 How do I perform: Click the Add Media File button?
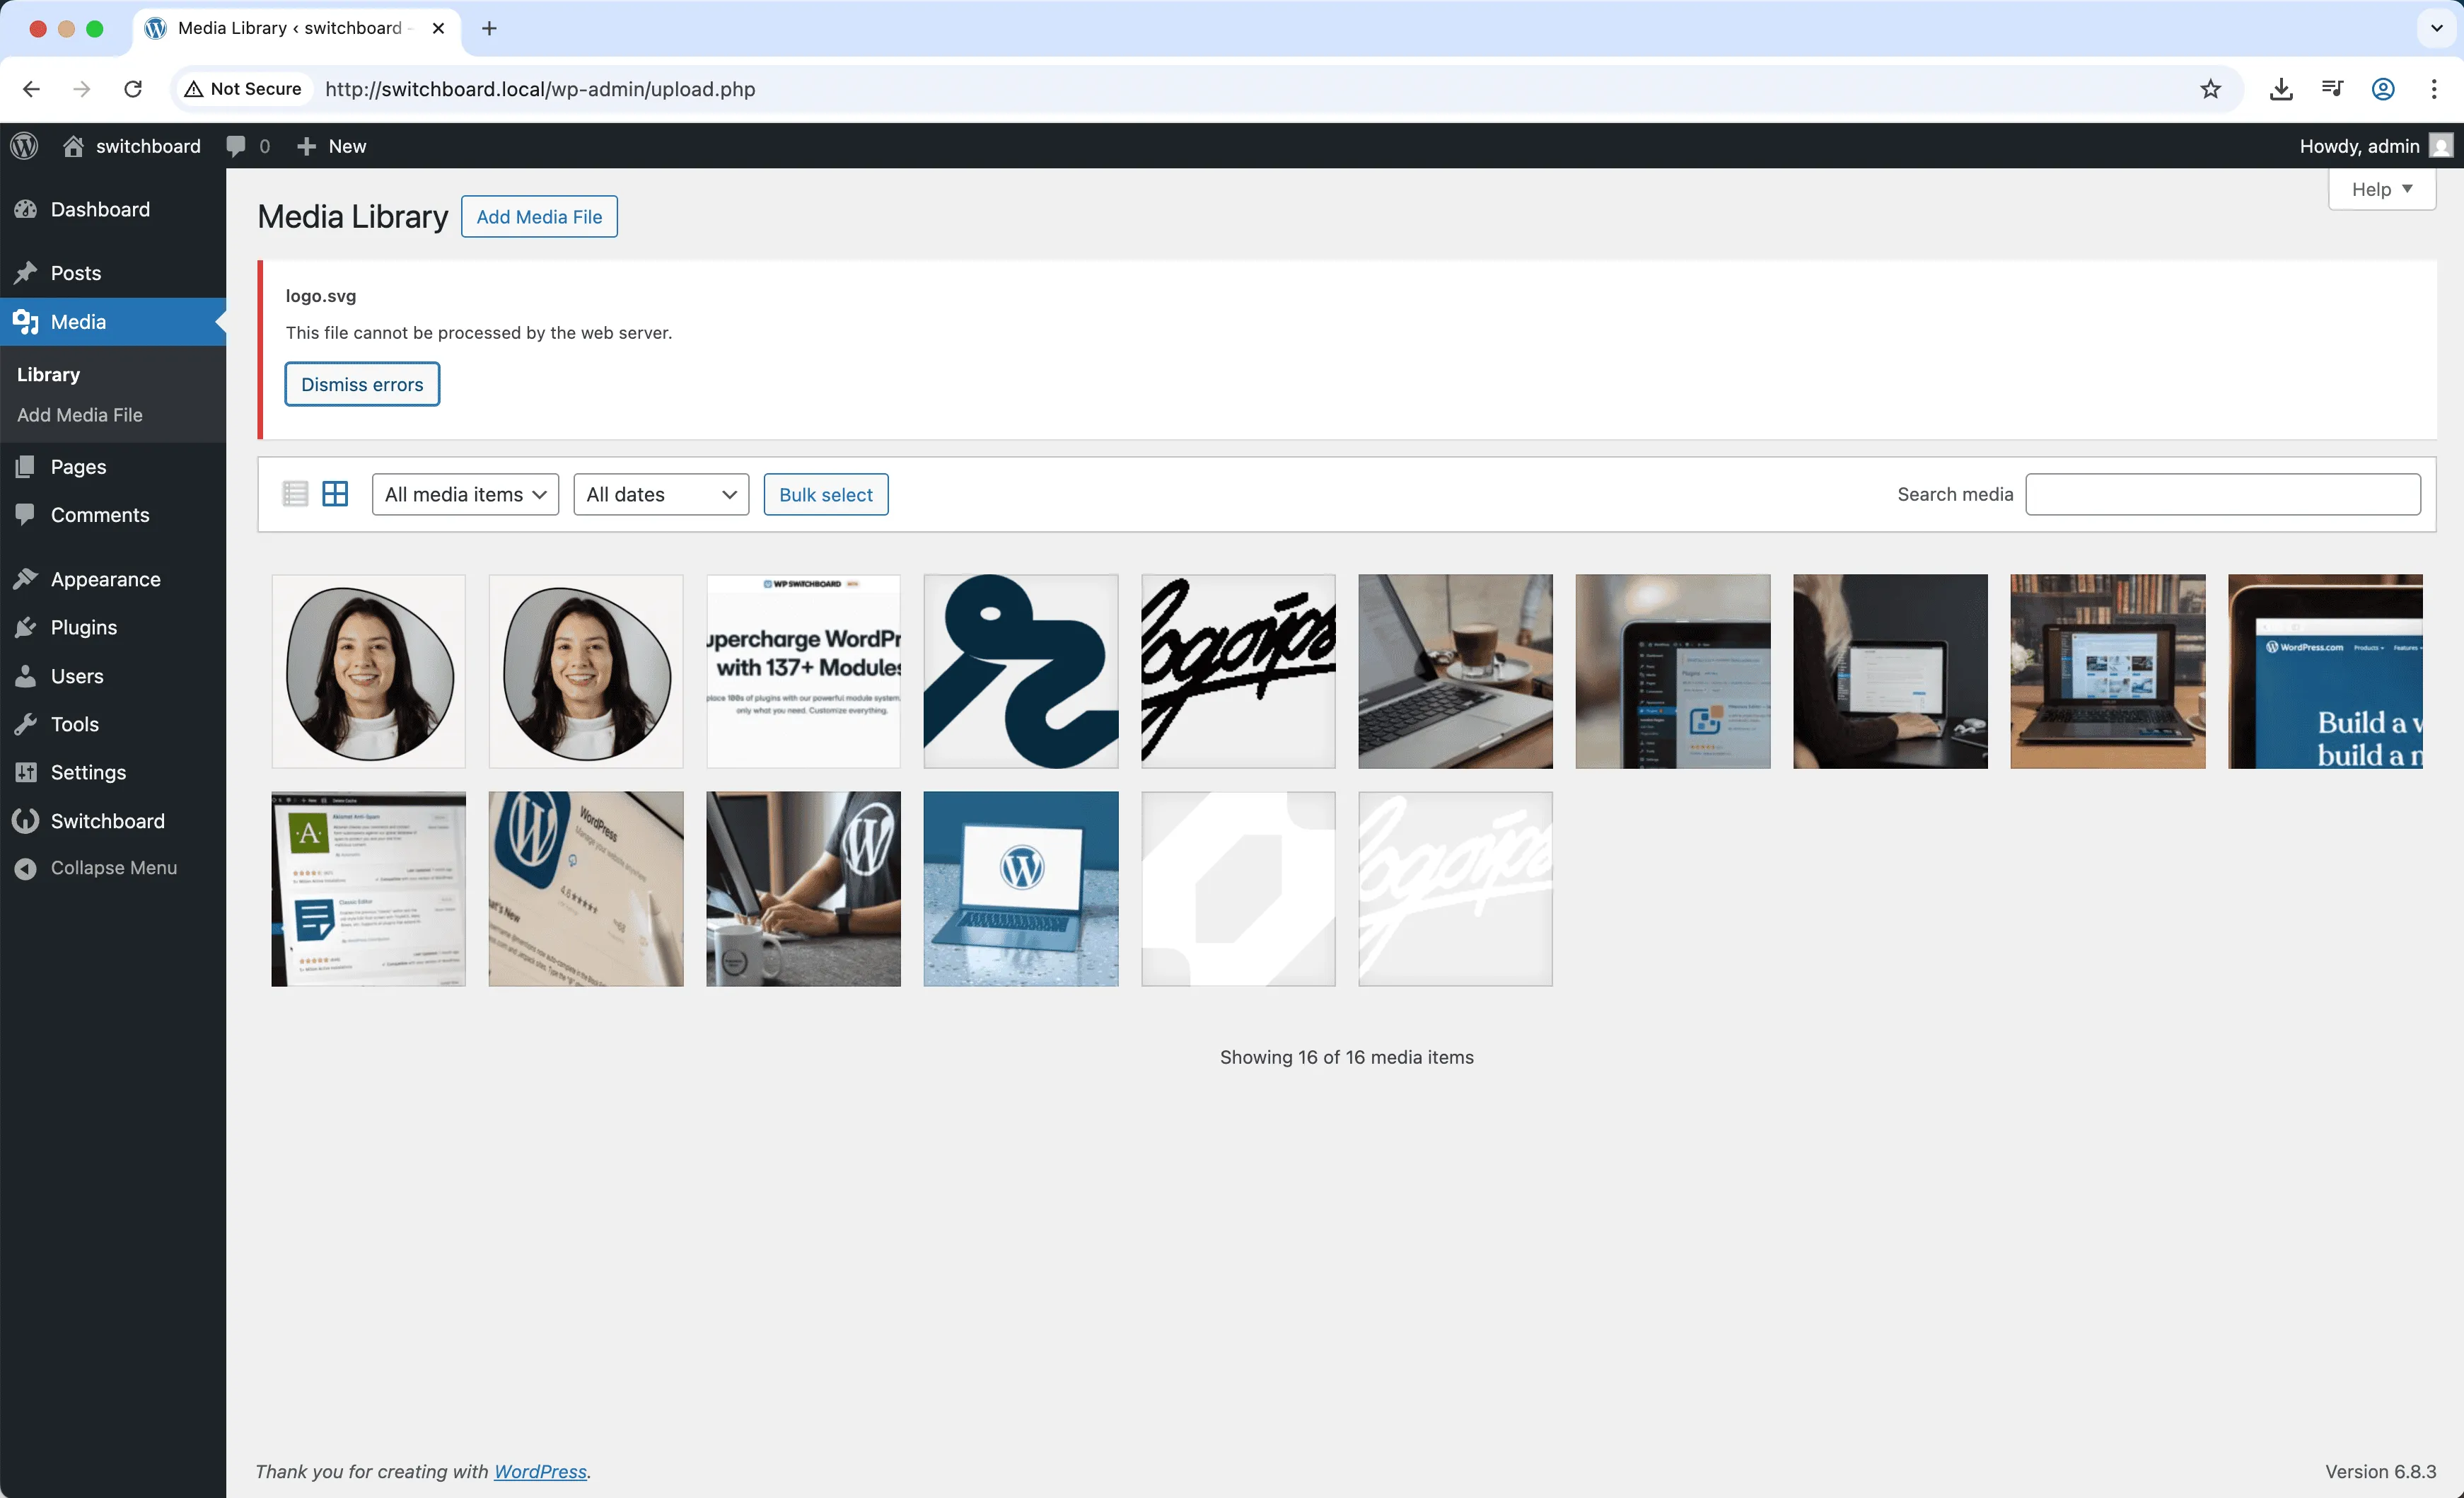point(539,216)
